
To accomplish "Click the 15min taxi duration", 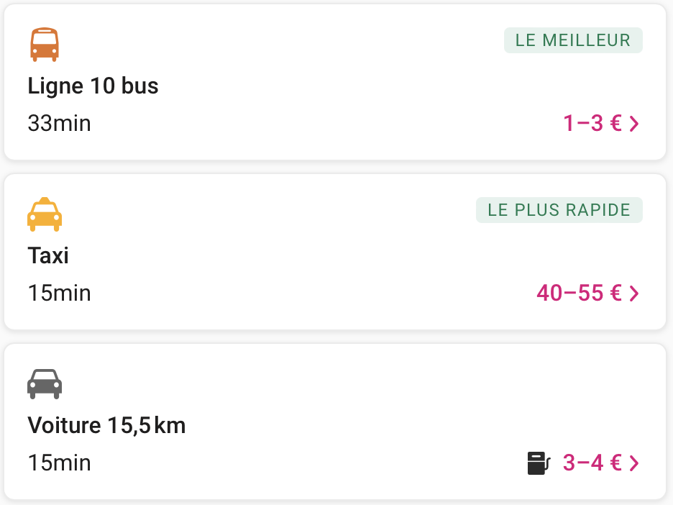I will [x=59, y=293].
